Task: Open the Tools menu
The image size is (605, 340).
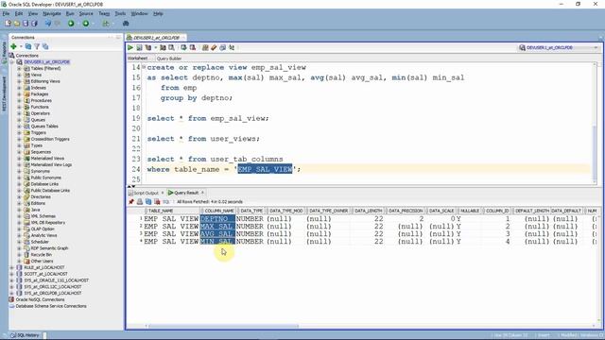Action: point(120,13)
